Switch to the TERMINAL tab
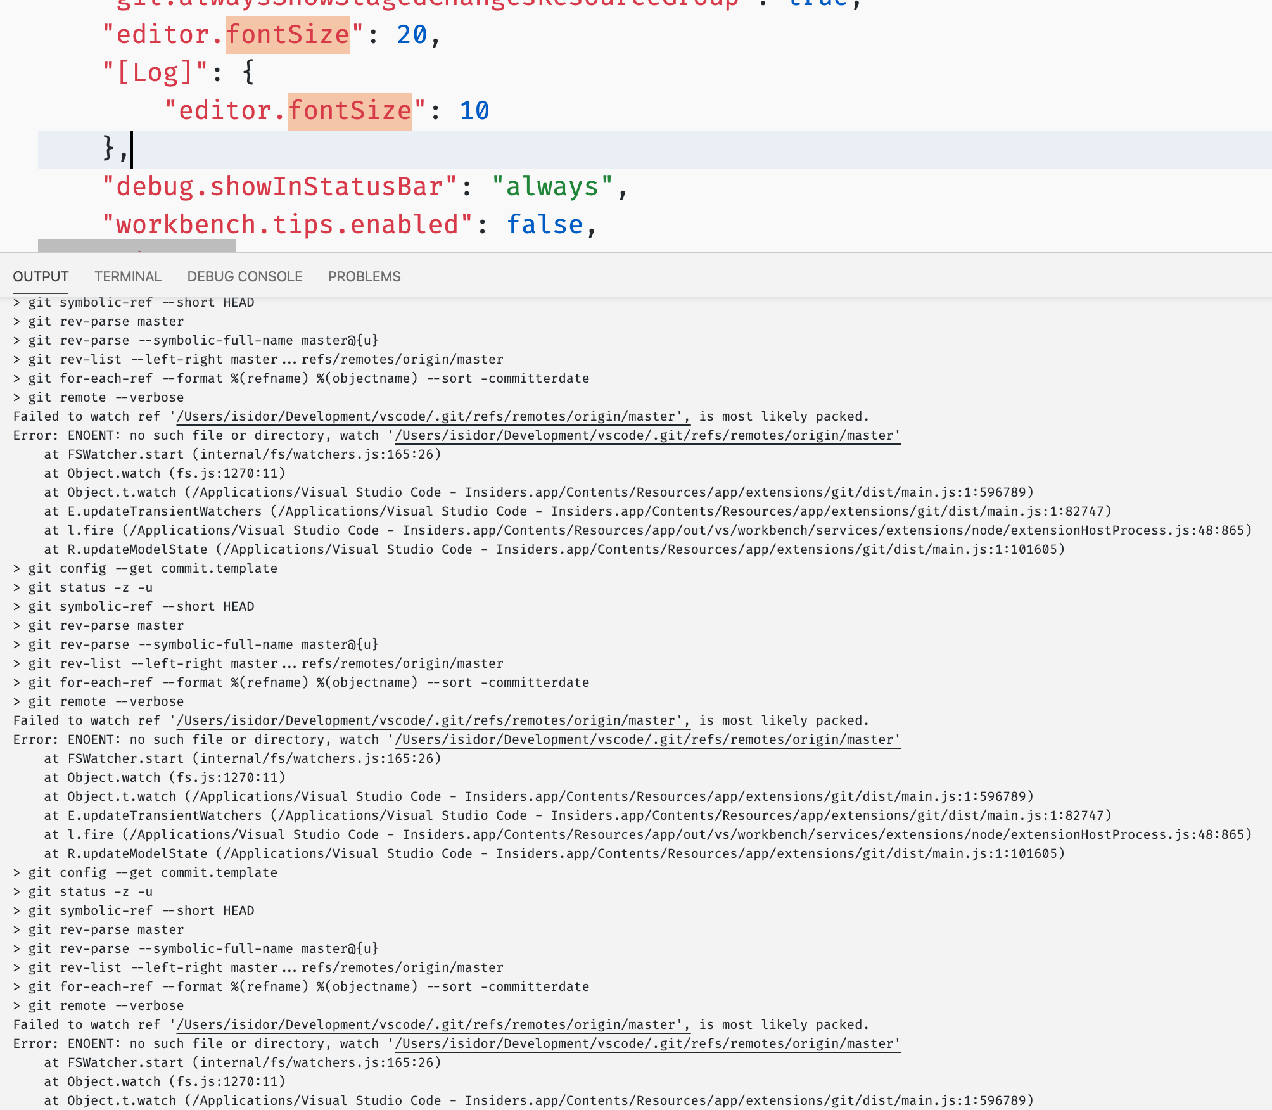1272x1110 pixels. (x=127, y=276)
